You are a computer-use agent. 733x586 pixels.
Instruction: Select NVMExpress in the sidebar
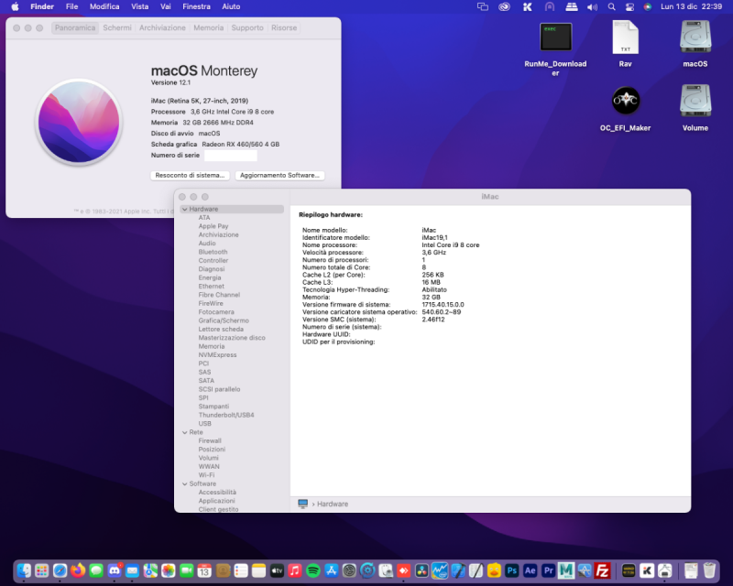tap(217, 355)
